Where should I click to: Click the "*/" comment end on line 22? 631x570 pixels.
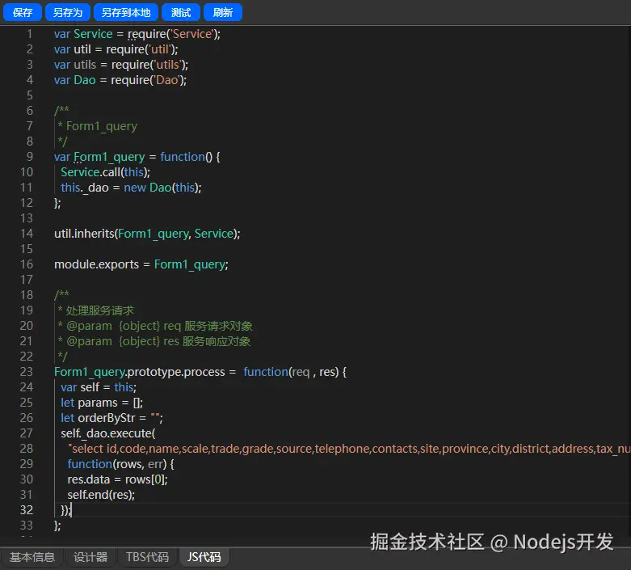(62, 357)
